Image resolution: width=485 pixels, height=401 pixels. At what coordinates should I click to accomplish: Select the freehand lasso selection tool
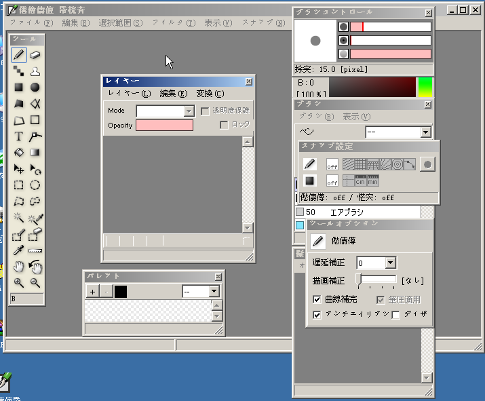click(x=35, y=202)
